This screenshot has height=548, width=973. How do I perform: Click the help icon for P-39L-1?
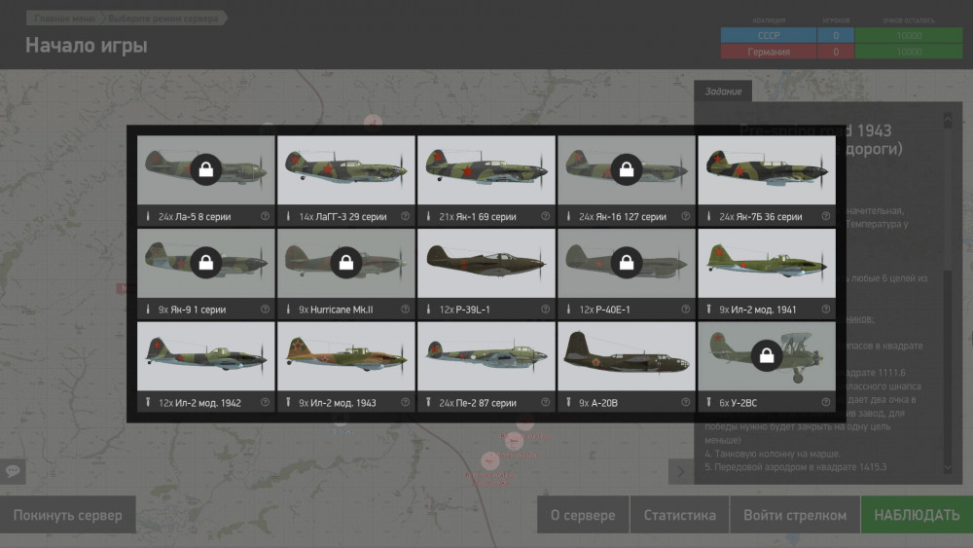pos(545,310)
